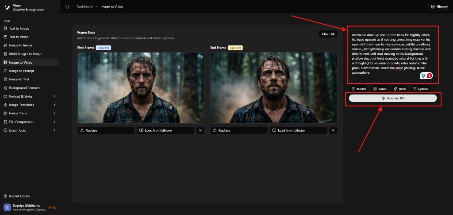
Task: Toggle the Think option
Action: click(x=399, y=89)
